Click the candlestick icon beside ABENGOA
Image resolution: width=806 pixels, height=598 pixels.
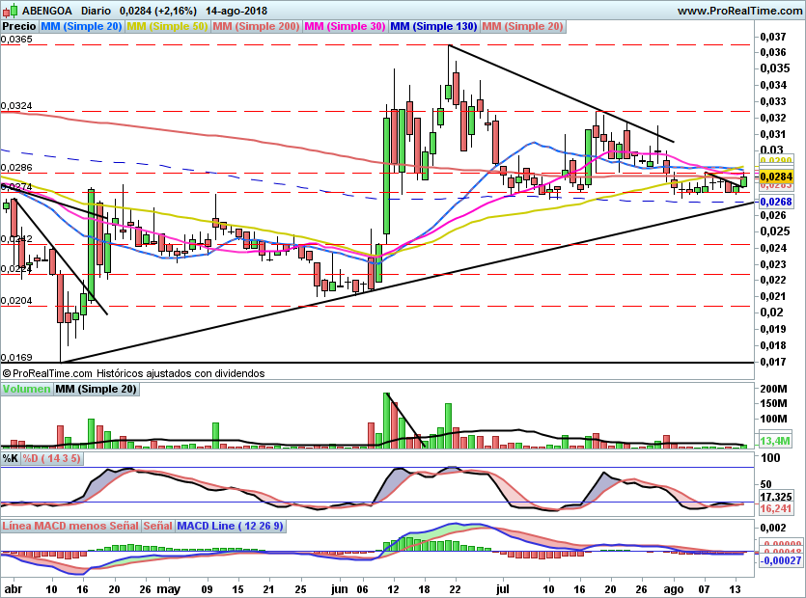11,10
